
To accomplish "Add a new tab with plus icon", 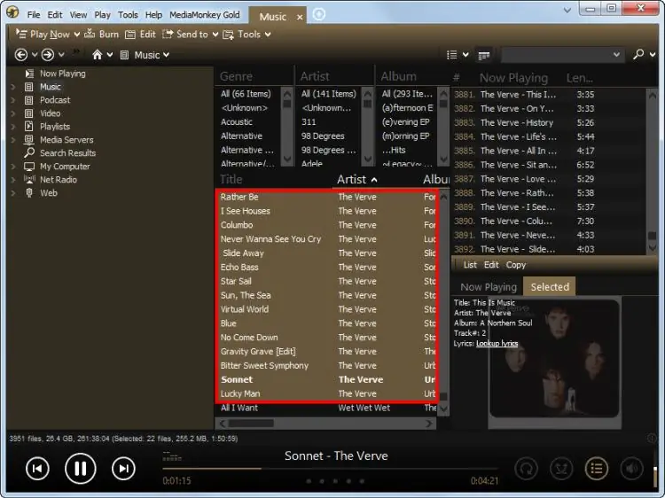I will point(319,14).
